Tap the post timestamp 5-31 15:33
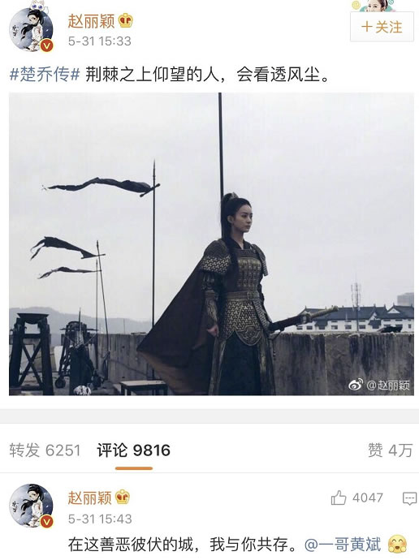 [100, 41]
